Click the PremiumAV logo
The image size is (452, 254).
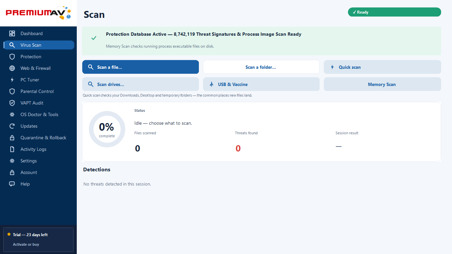coord(38,13)
